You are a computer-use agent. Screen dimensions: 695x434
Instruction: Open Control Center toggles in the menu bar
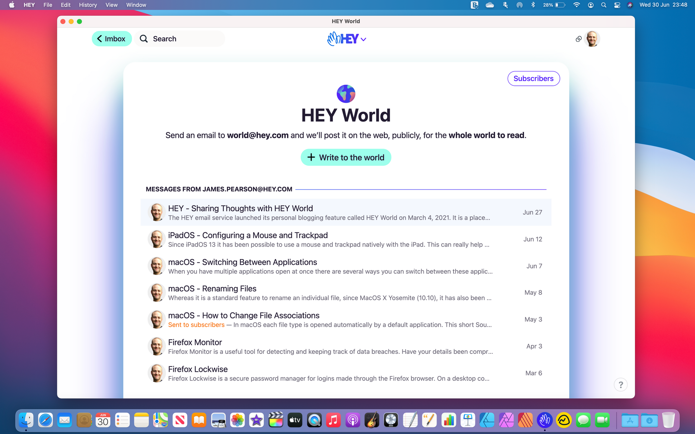click(x=617, y=5)
